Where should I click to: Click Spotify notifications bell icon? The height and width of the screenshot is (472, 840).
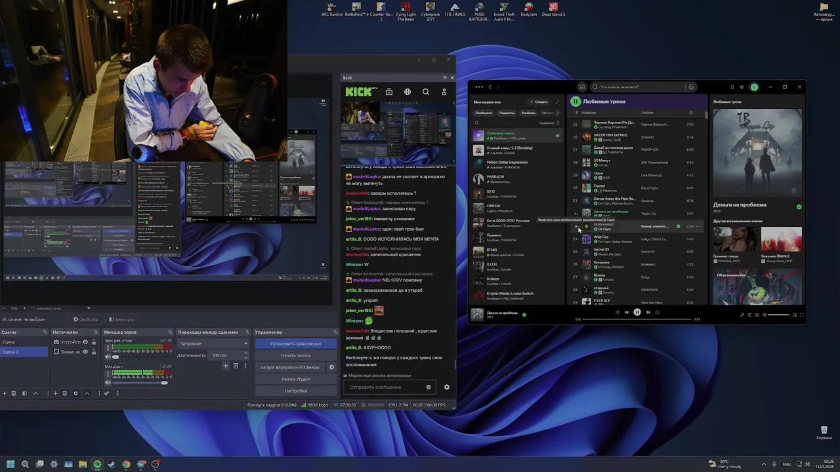(732, 87)
